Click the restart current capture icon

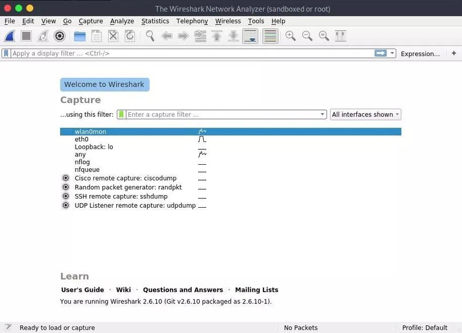pos(43,36)
